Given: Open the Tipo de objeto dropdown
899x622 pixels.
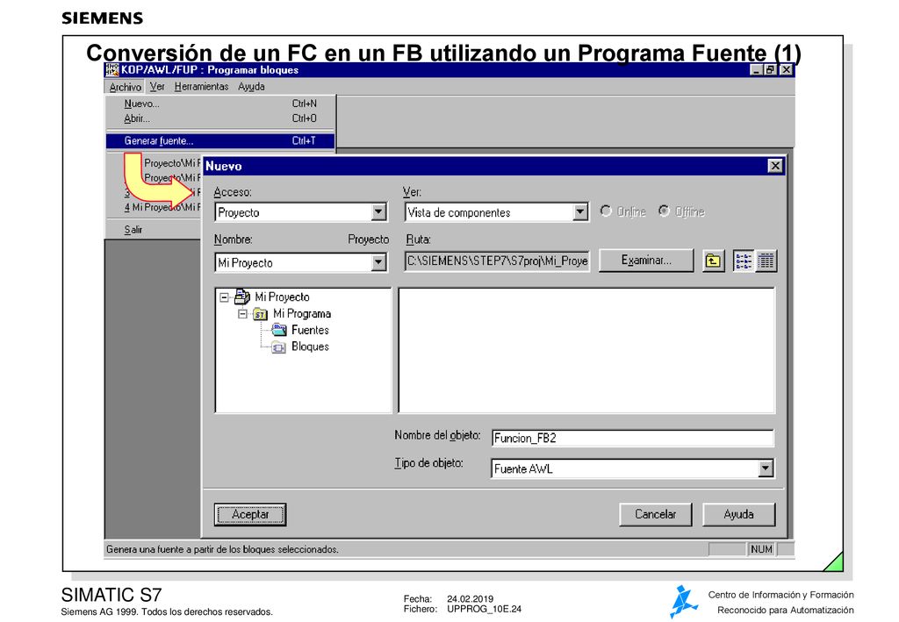Looking at the screenshot, I should pos(766,469).
